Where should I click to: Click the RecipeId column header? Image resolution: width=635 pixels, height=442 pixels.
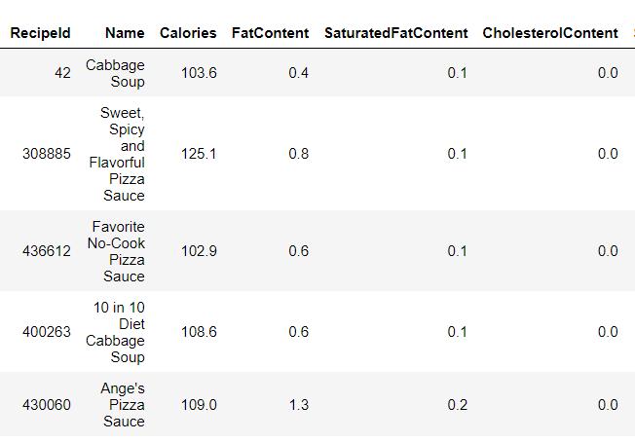tap(40, 33)
